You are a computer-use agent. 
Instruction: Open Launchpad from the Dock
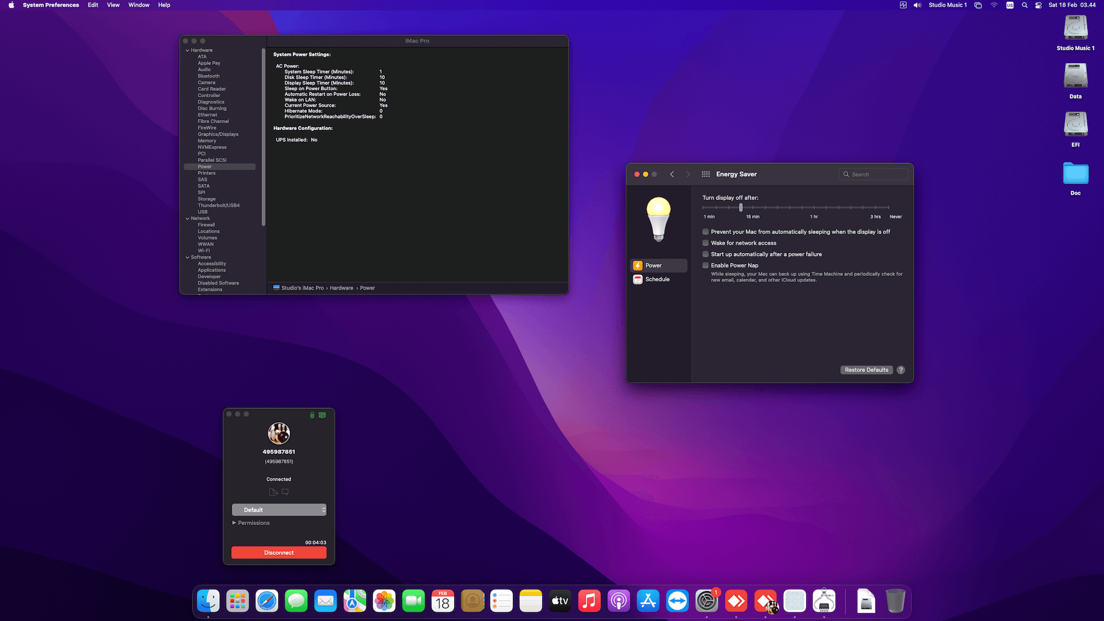click(x=237, y=601)
